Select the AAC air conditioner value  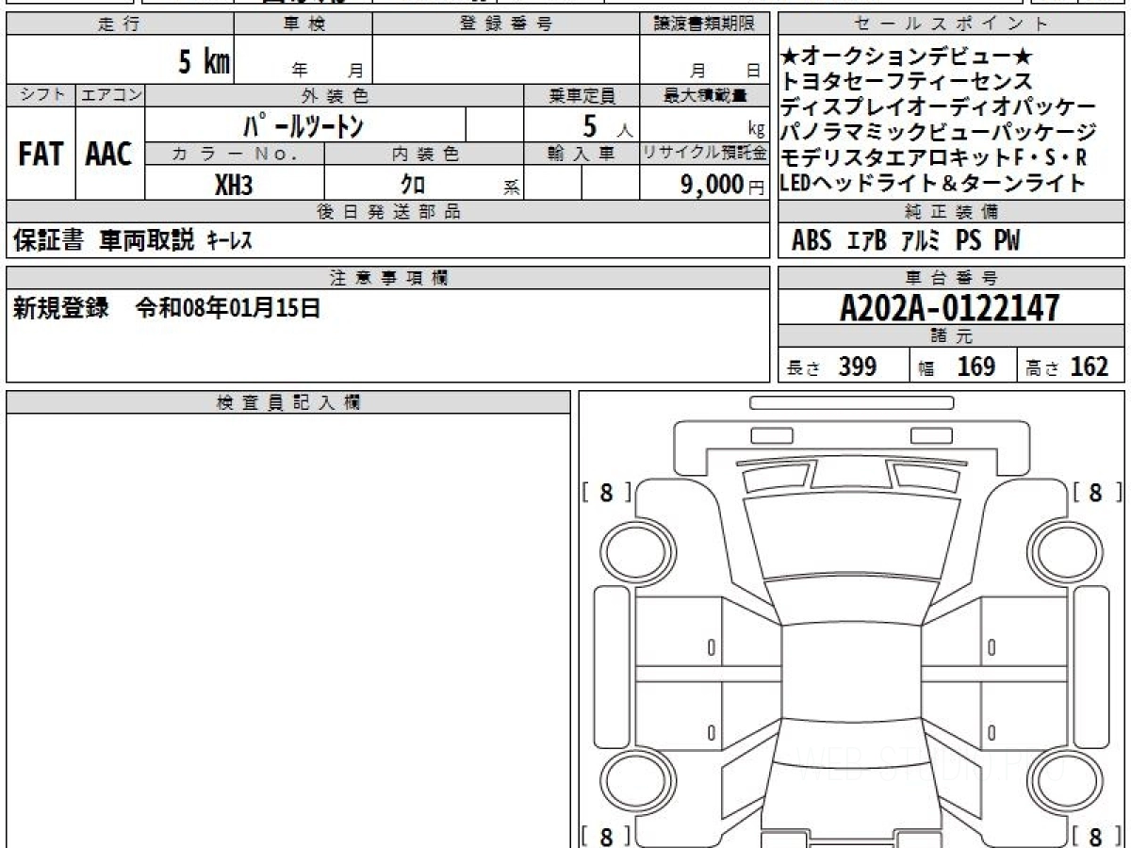[x=109, y=154]
